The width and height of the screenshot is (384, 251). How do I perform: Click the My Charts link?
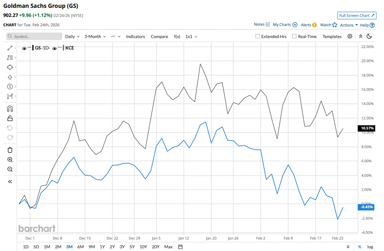[x=285, y=25]
